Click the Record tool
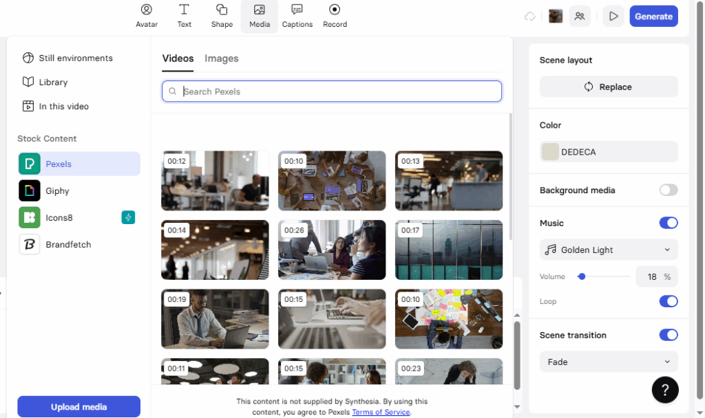Viewport: 705px width, 418px height. click(335, 15)
